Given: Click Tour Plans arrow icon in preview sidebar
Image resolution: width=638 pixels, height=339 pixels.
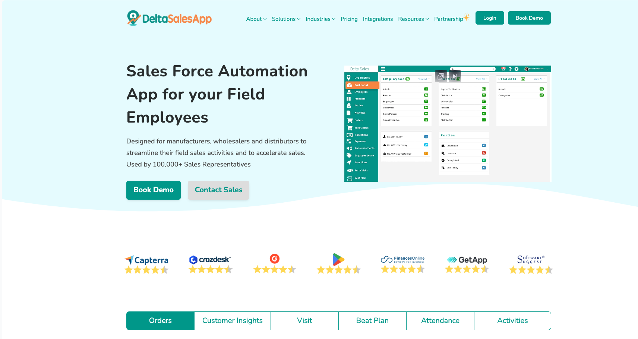Looking at the screenshot, I should 349,162.
